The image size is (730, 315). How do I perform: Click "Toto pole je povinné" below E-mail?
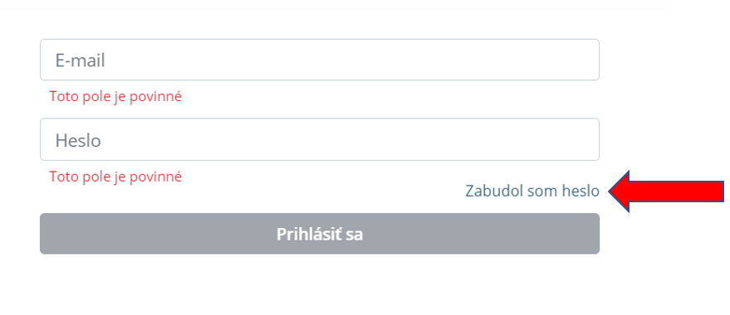click(115, 97)
